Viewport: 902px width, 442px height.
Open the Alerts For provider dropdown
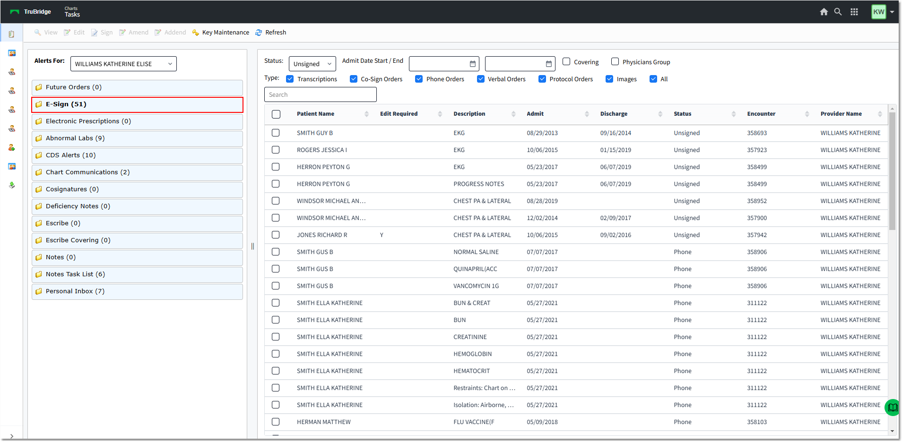[123, 64]
